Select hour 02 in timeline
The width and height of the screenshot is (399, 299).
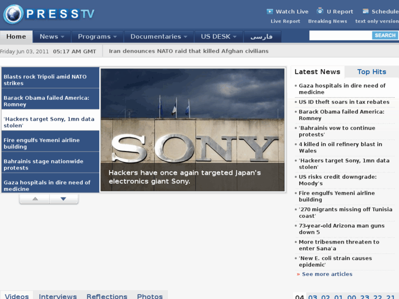point(325,297)
